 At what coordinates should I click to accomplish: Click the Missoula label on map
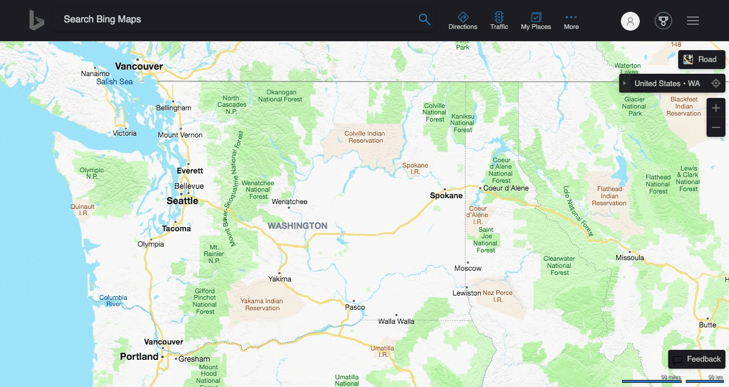[630, 258]
